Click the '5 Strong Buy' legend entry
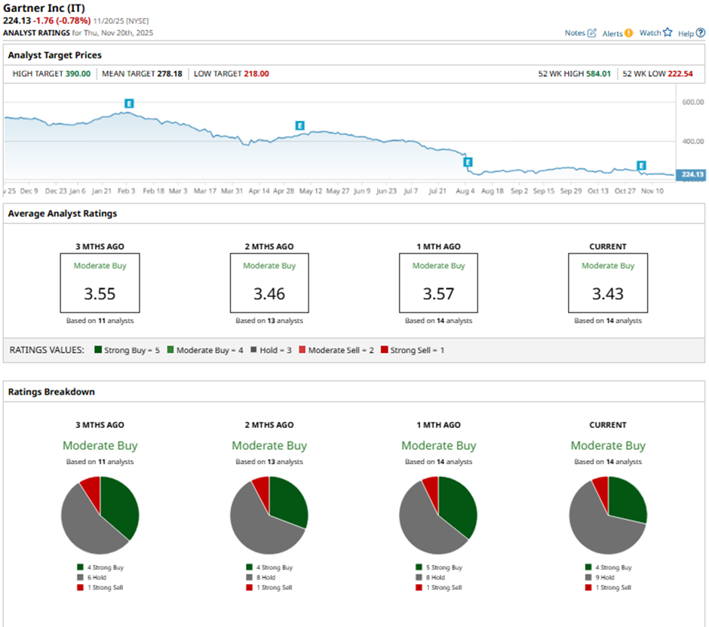 (x=439, y=567)
